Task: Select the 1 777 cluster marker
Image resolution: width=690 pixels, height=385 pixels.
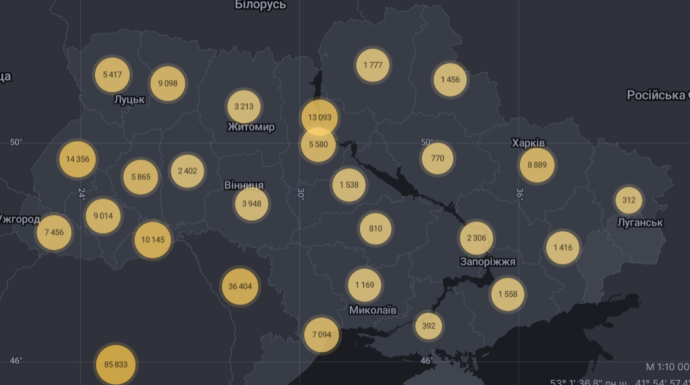Action: (x=372, y=65)
